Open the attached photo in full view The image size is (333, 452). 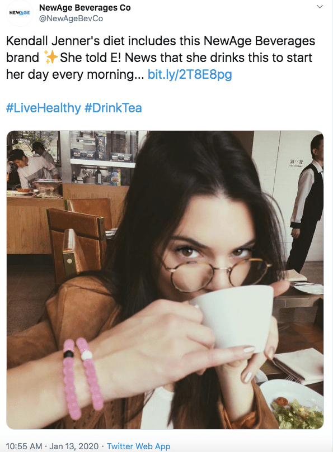pos(165,280)
